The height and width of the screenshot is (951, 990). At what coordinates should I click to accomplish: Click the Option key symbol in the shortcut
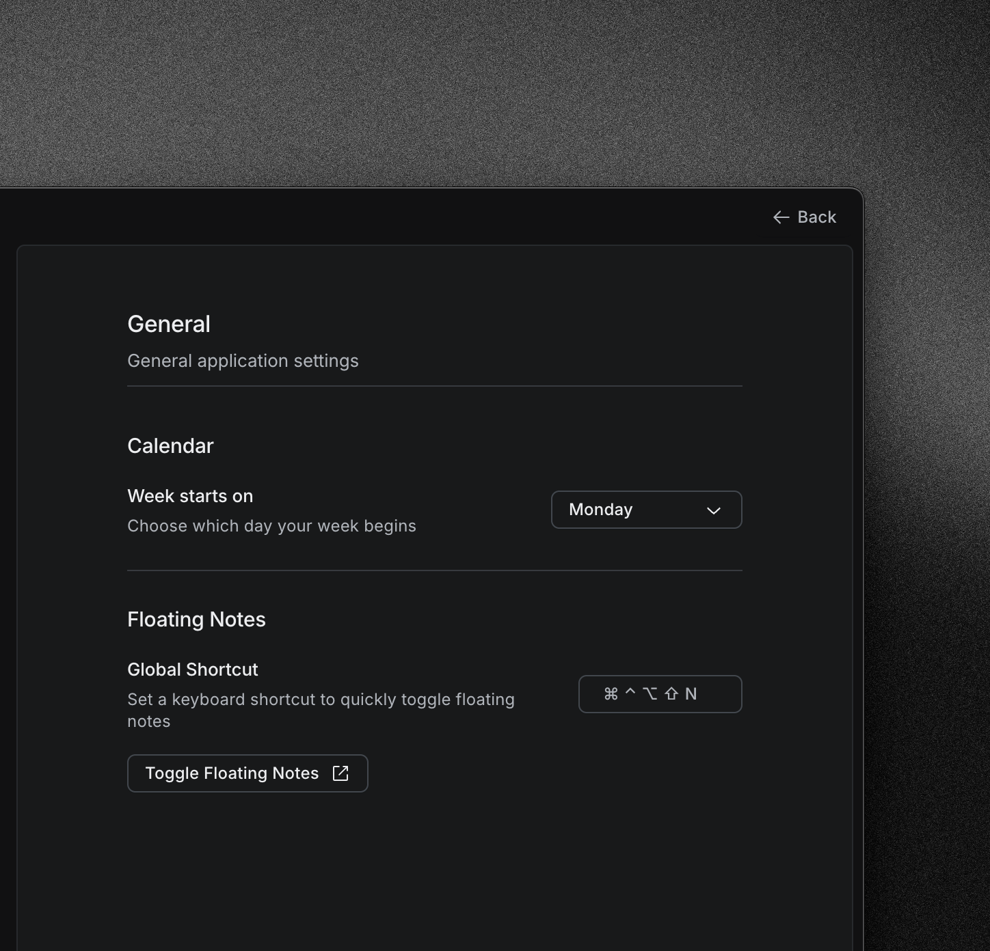(650, 694)
